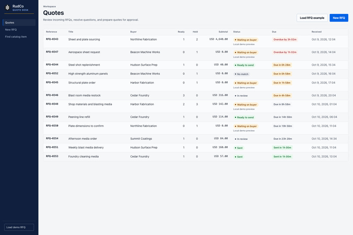The height and width of the screenshot is (235, 353).
Task: Click the Load demo RFQ button
Action: [19, 227]
